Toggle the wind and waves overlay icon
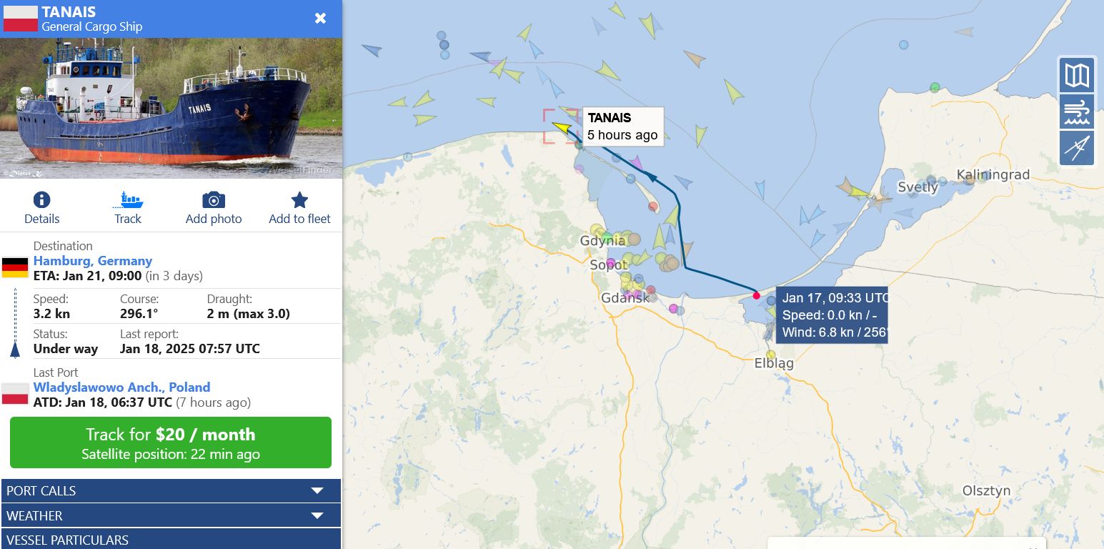The height and width of the screenshot is (549, 1104). (1077, 112)
